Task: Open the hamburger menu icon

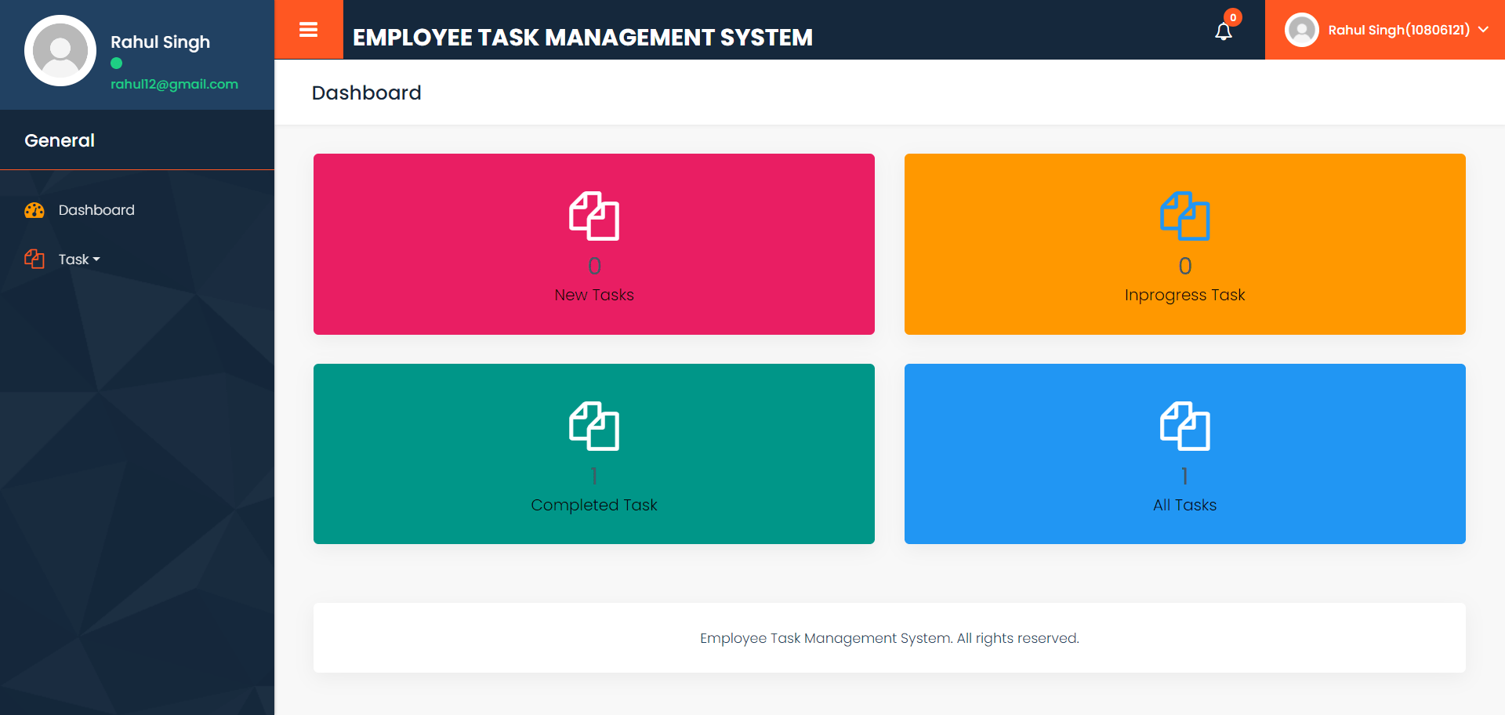Action: [x=309, y=30]
